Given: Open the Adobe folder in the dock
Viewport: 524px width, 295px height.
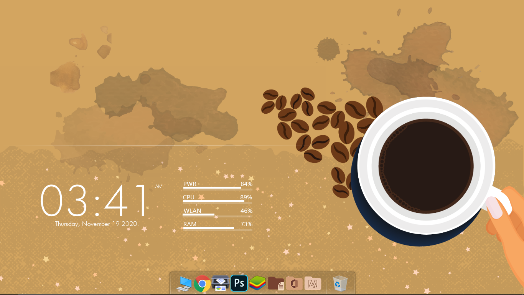Looking at the screenshot, I should pyautogui.click(x=313, y=283).
